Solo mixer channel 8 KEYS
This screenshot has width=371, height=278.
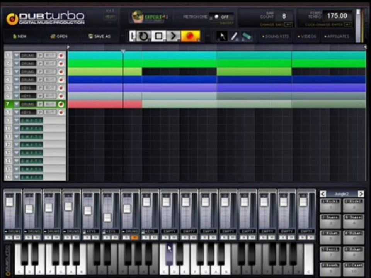(146, 237)
